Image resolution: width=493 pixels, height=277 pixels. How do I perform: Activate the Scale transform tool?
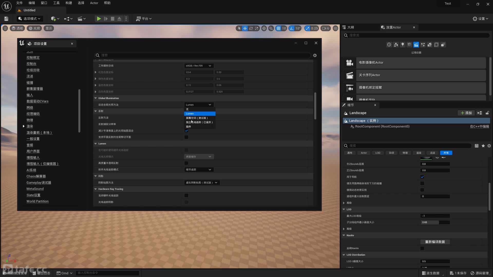[257, 28]
